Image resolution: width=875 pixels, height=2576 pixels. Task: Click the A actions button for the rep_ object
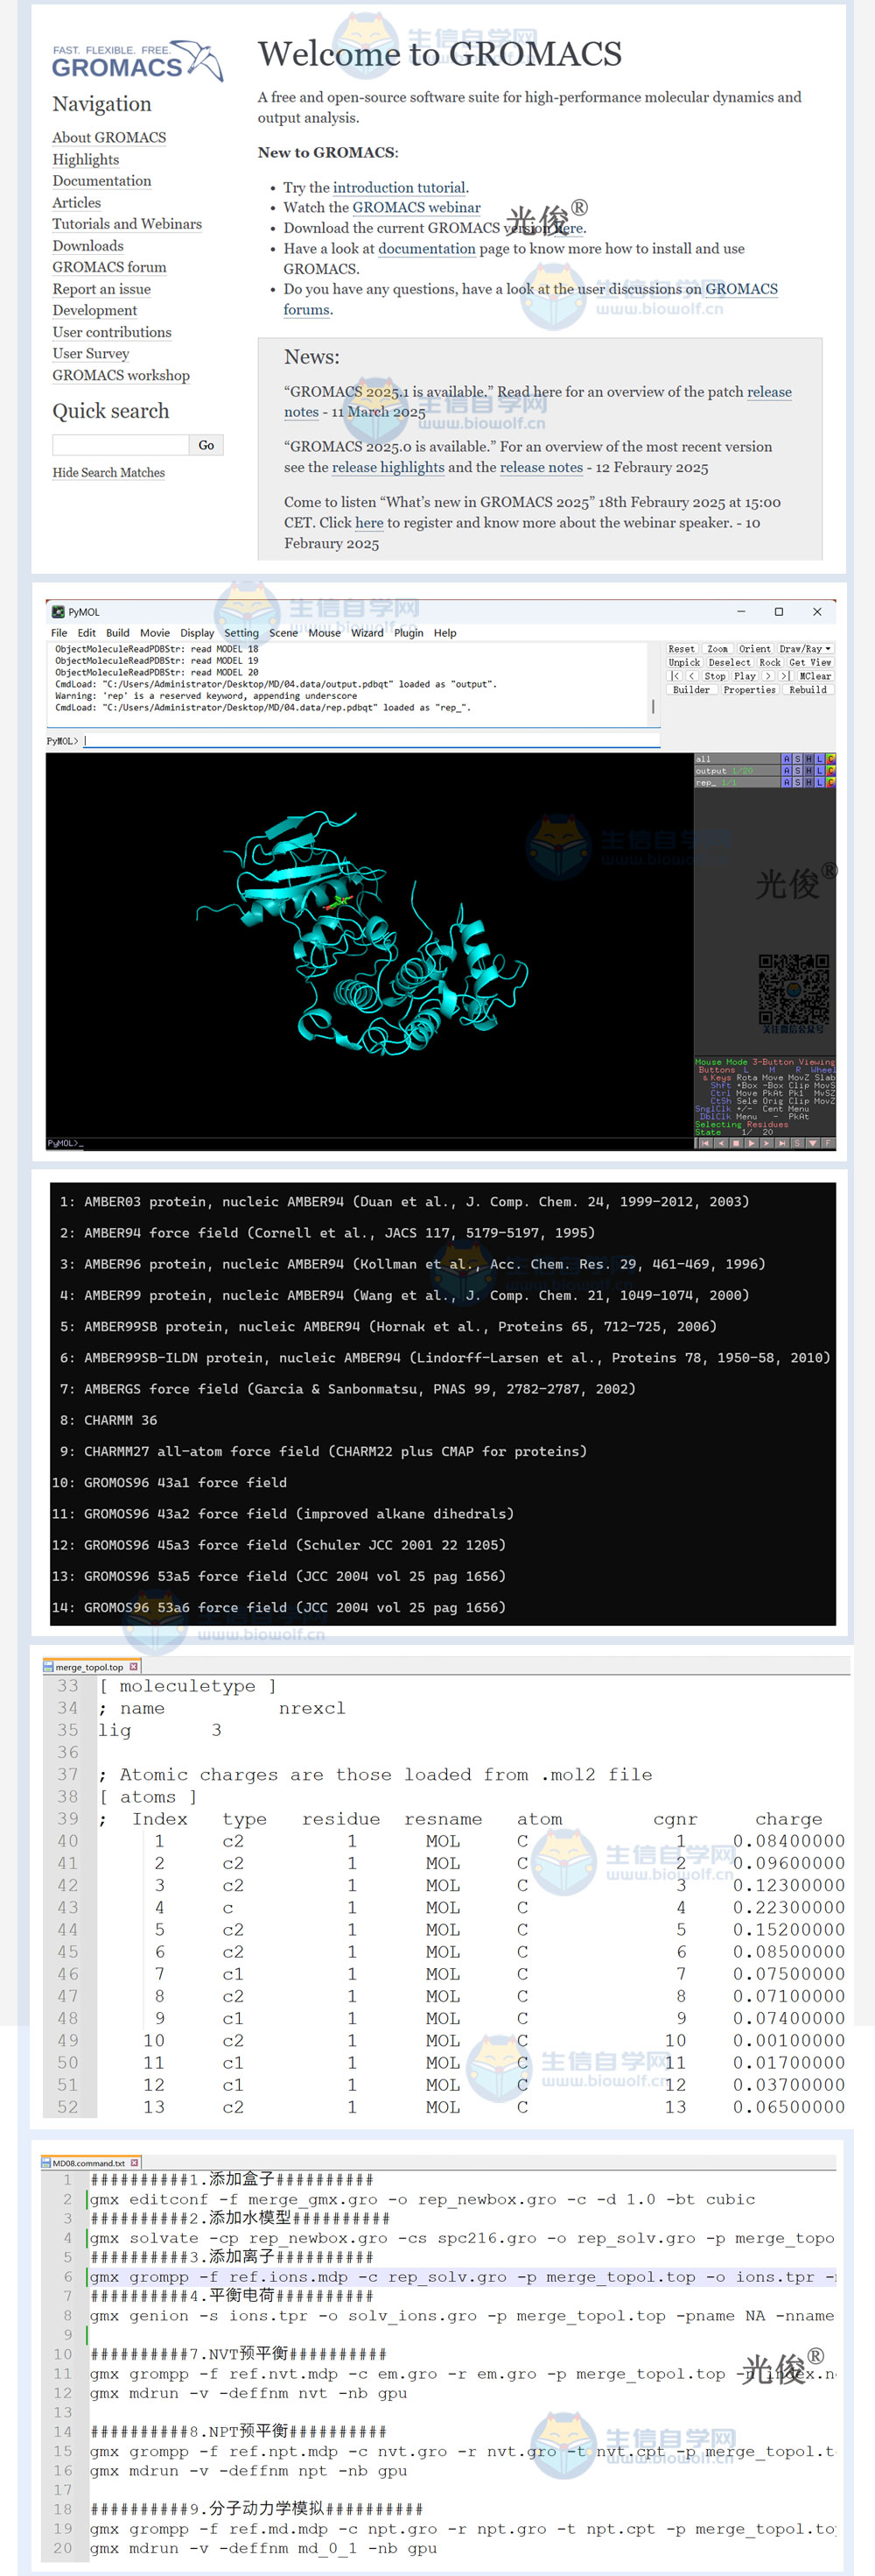click(x=786, y=782)
